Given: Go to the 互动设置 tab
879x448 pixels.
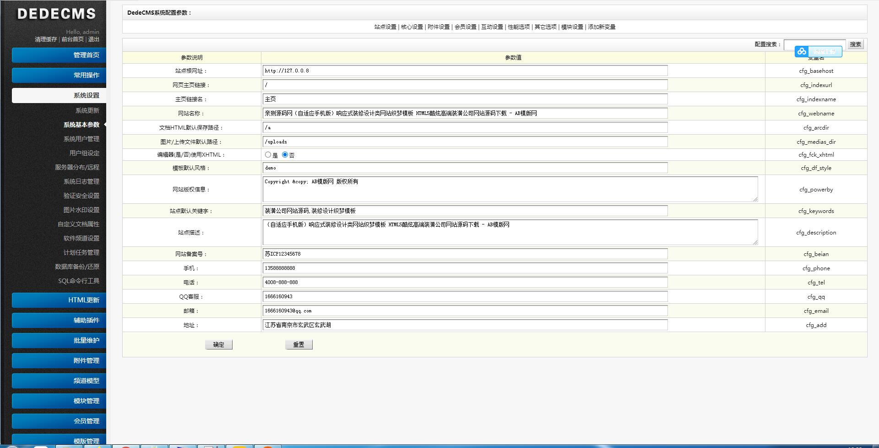Looking at the screenshot, I should 492,27.
